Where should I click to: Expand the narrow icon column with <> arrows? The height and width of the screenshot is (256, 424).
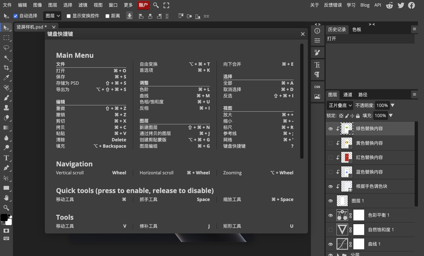(318, 24)
